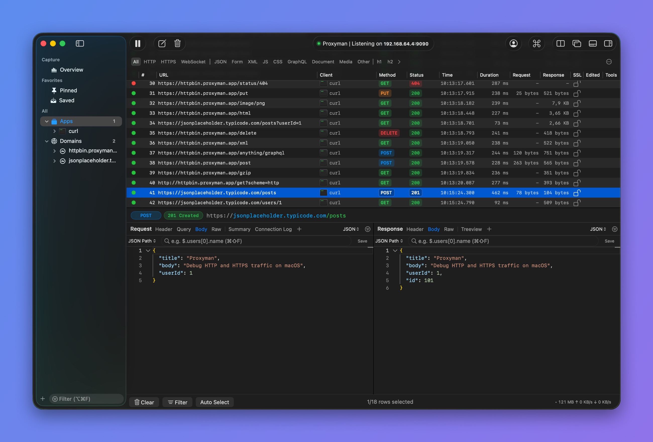This screenshot has width=653, height=442.
Task: Toggle the bottom panel layout icon
Action: 592,43
